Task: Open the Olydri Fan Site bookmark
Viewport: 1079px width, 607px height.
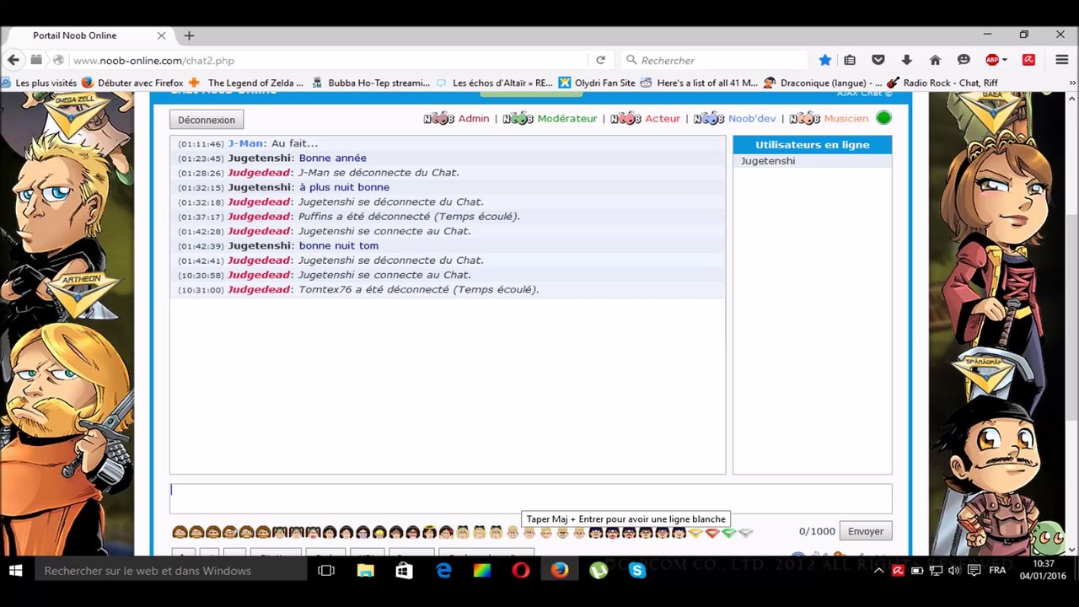Action: coord(598,83)
